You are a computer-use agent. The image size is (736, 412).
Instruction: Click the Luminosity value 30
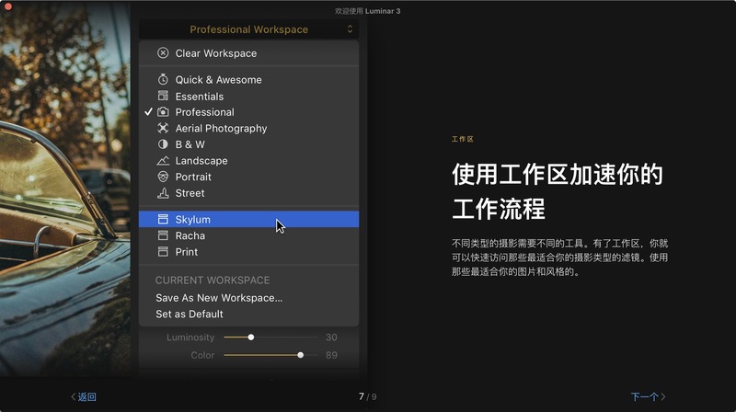pos(331,337)
